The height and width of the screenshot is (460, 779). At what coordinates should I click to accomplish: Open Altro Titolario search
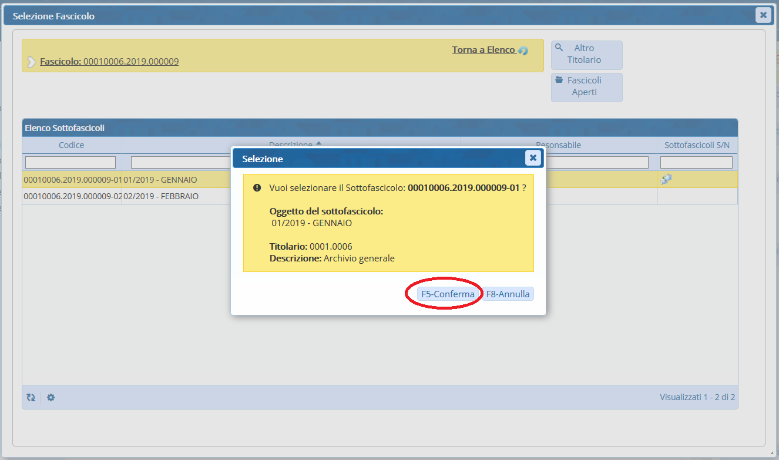[586, 55]
